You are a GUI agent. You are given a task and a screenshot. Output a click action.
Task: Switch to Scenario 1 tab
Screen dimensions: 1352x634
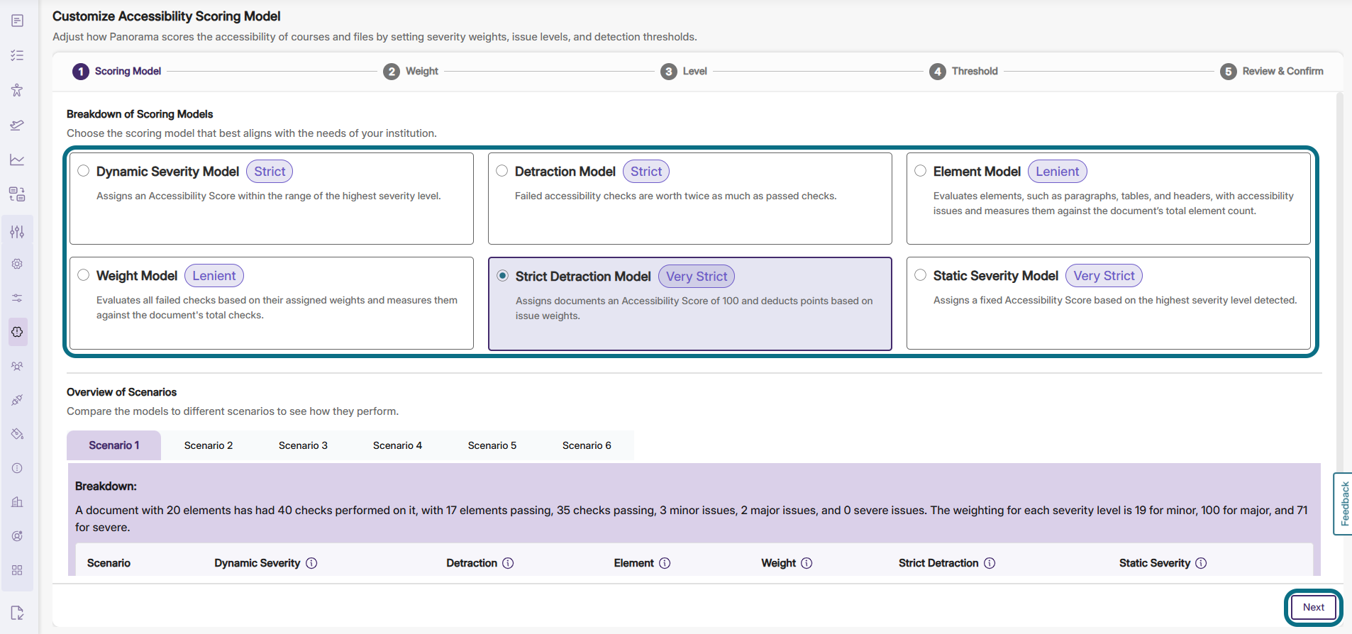coord(114,445)
